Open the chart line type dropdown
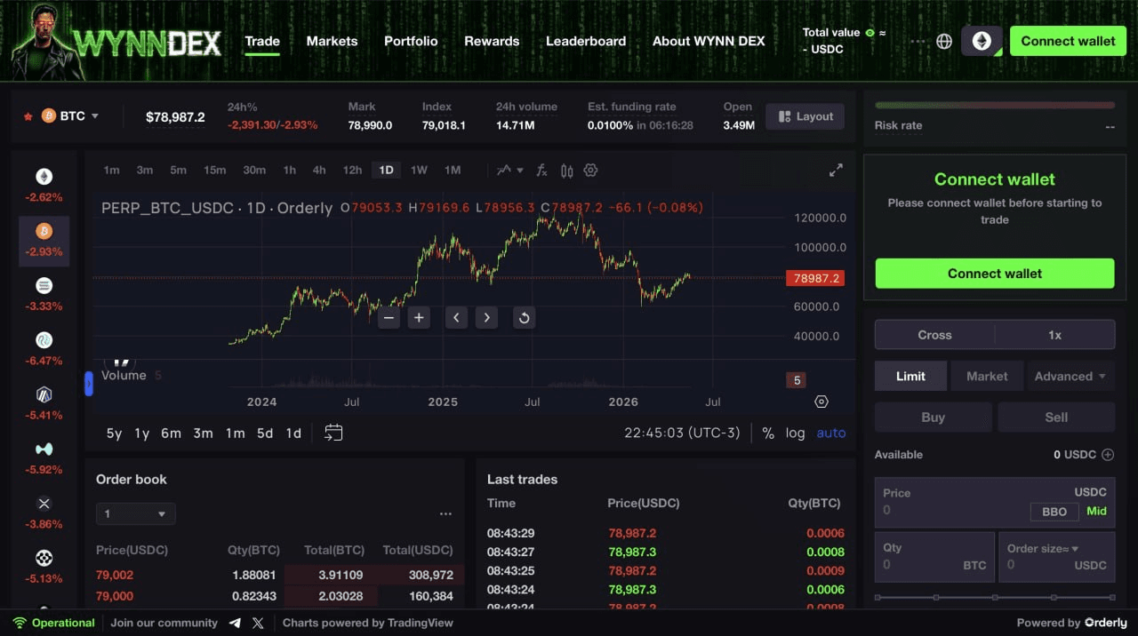The height and width of the screenshot is (636, 1138). pyautogui.click(x=510, y=170)
